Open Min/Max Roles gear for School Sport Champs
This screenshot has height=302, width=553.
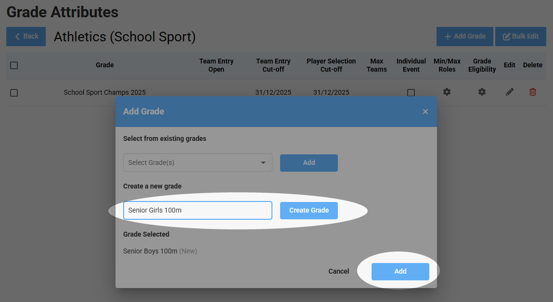447,92
